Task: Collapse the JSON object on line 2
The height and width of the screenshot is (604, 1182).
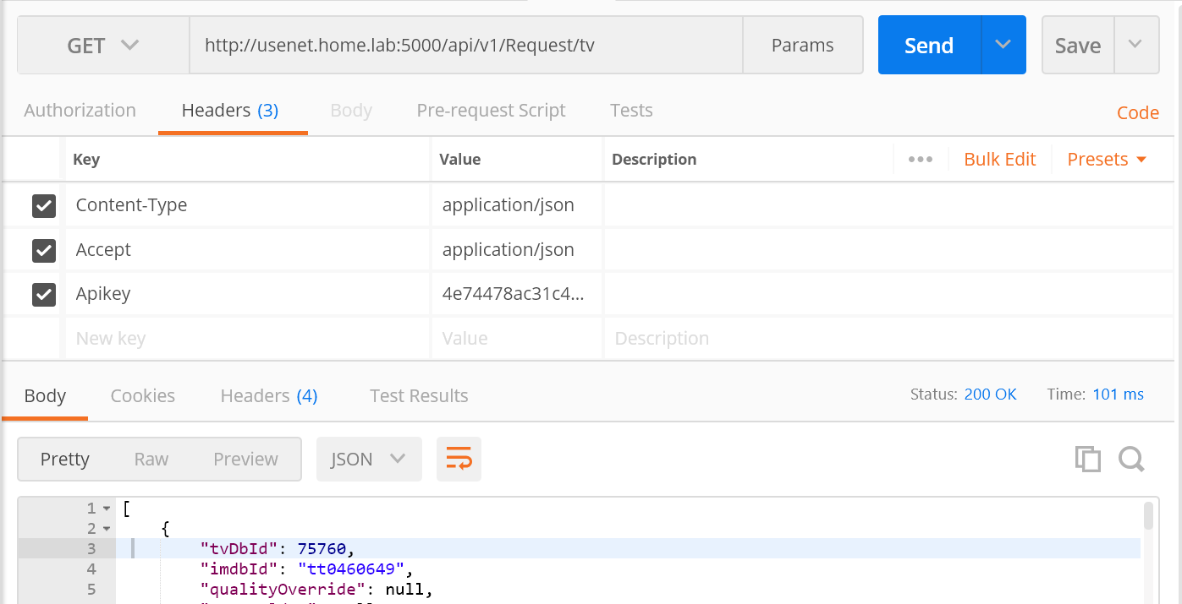Action: [x=104, y=527]
